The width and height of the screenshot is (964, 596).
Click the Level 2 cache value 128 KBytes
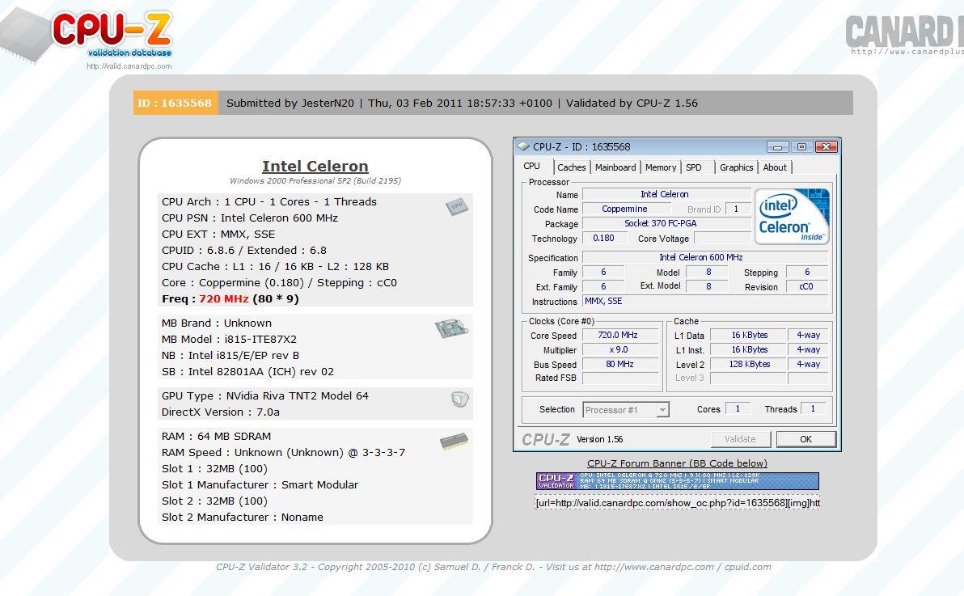coord(749,364)
